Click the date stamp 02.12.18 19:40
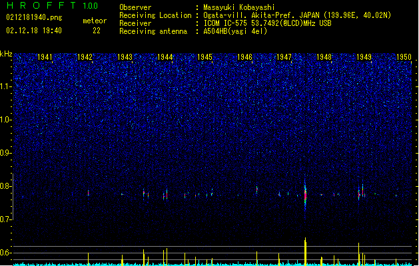419x266 pixels. coord(34,31)
